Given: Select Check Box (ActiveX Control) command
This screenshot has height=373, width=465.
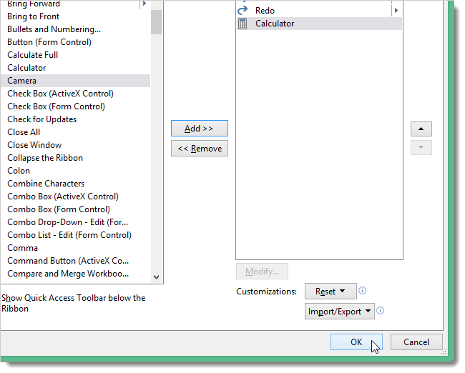Looking at the screenshot, I should click(x=75, y=94).
